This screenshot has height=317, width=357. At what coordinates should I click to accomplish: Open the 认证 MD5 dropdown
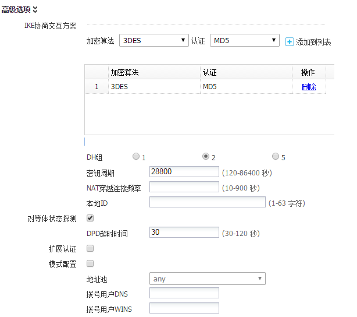[x=245, y=40]
